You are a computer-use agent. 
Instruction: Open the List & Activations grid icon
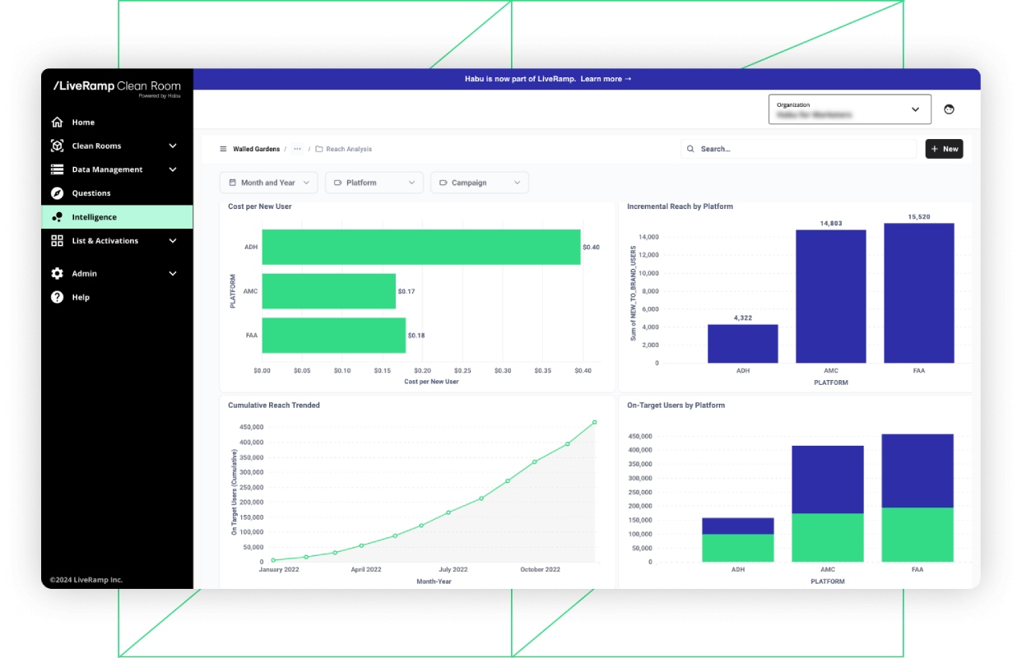coord(57,241)
